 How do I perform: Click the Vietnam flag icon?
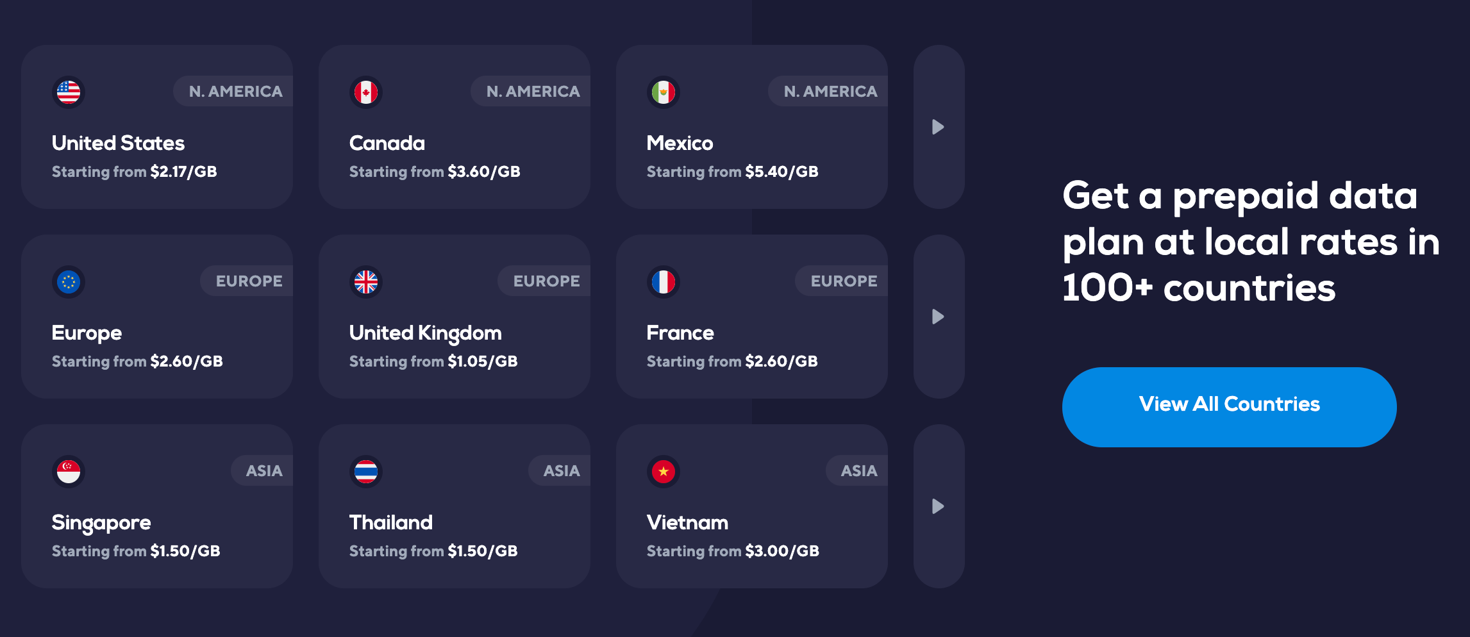664,472
